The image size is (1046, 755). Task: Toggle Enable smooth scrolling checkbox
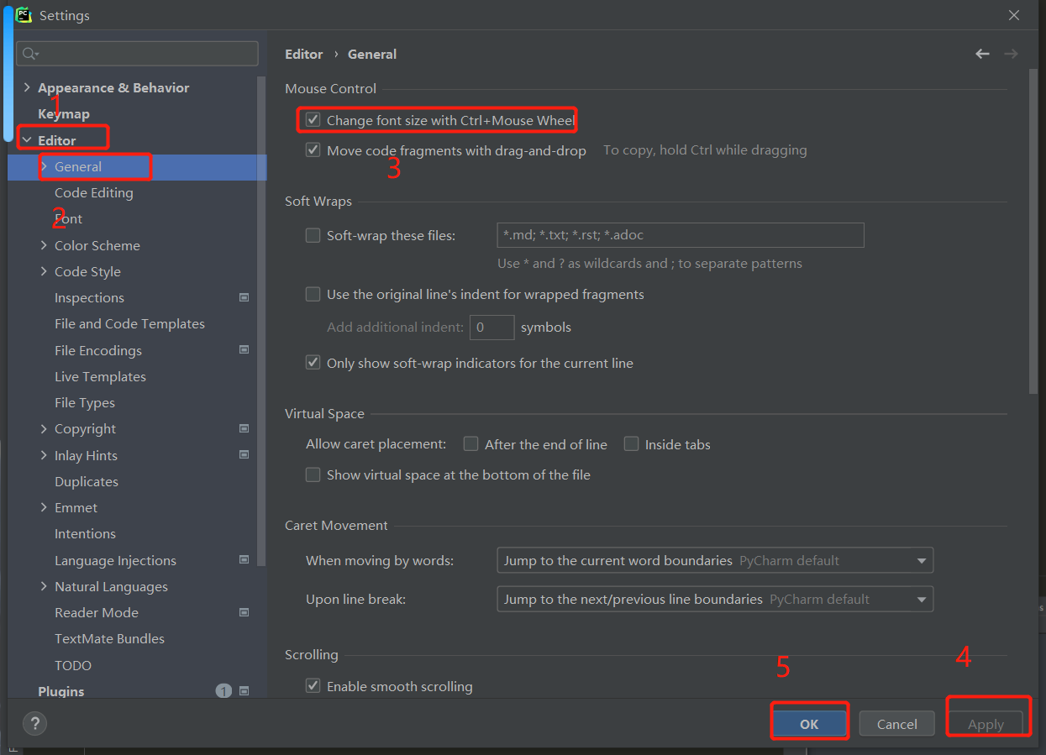(x=313, y=686)
